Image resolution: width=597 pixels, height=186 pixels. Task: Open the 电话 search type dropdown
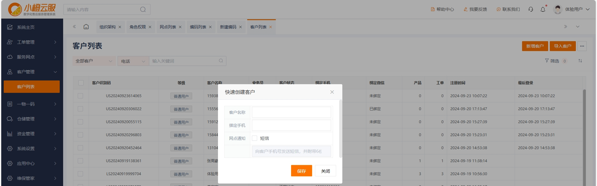(x=133, y=61)
